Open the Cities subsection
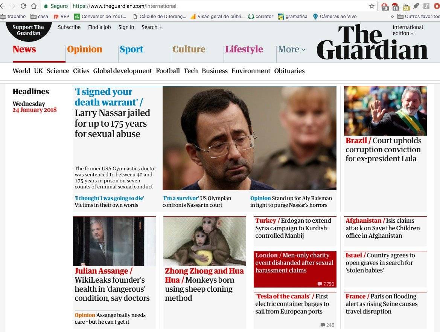This screenshot has width=440, height=332. coord(81,71)
